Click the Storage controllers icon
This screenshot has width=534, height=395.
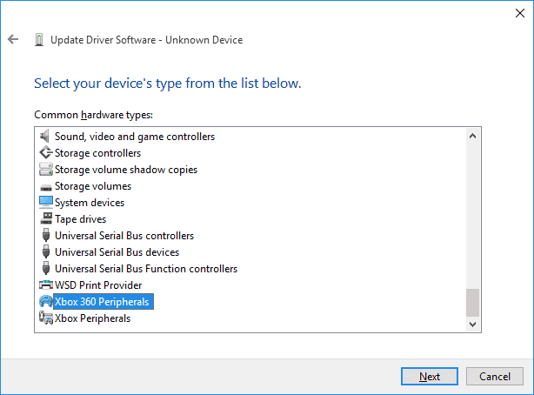46,153
